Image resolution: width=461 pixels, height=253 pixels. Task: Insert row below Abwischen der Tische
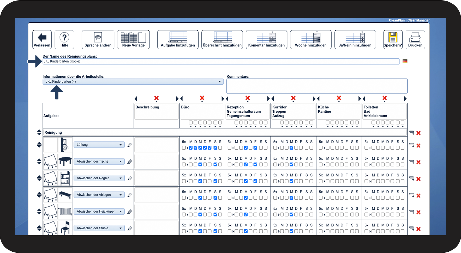click(412, 162)
